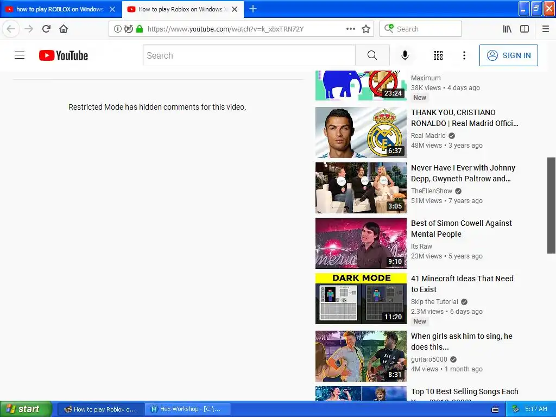Reload the current YouTube page
The image size is (556, 417).
[46, 29]
